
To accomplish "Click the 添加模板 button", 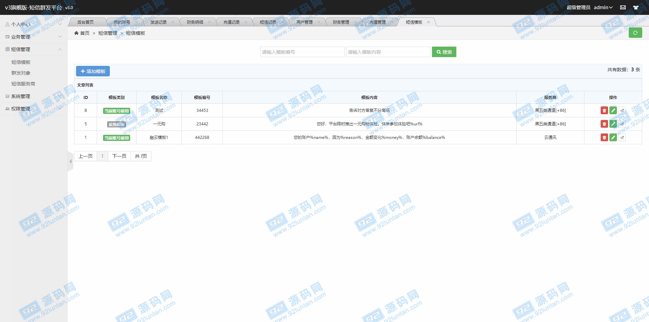I will point(93,71).
